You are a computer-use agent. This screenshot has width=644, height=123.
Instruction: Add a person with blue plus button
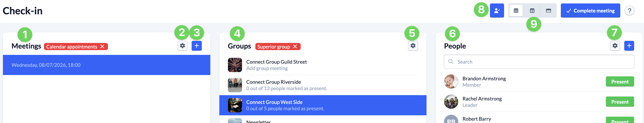(629, 46)
